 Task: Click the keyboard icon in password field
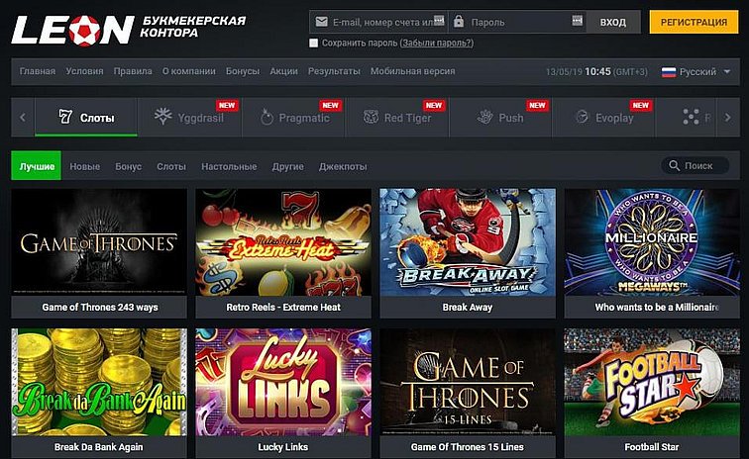point(577,20)
